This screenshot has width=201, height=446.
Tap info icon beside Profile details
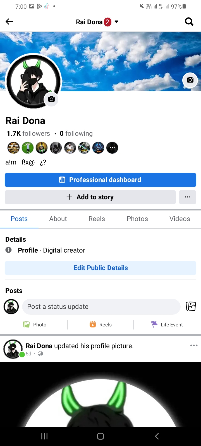click(9, 250)
